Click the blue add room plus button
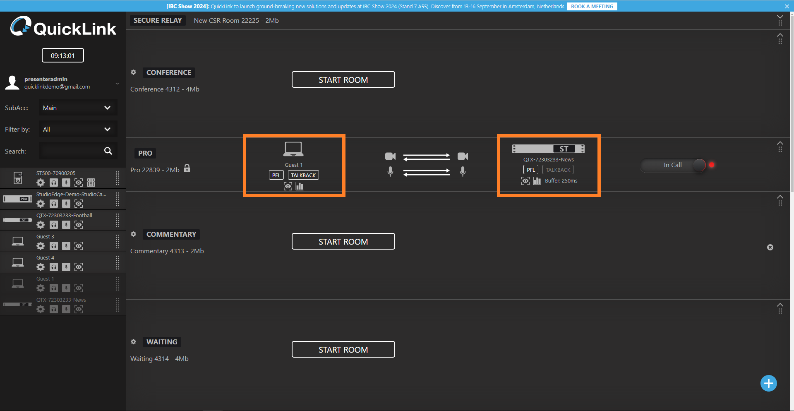 point(768,383)
